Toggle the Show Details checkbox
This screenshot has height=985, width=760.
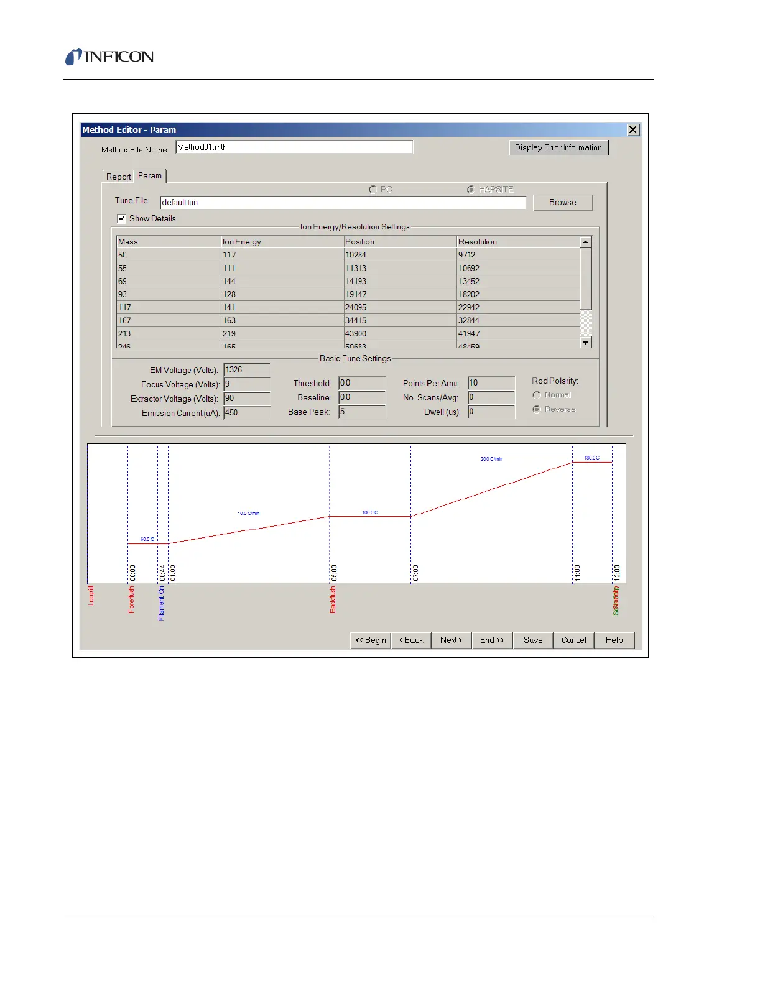121,218
